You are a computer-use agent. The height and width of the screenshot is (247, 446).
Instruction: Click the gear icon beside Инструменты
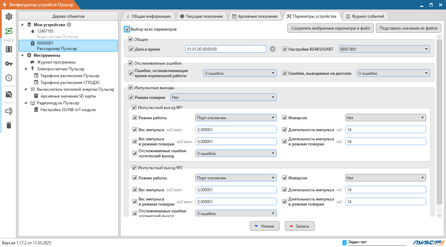29,55
